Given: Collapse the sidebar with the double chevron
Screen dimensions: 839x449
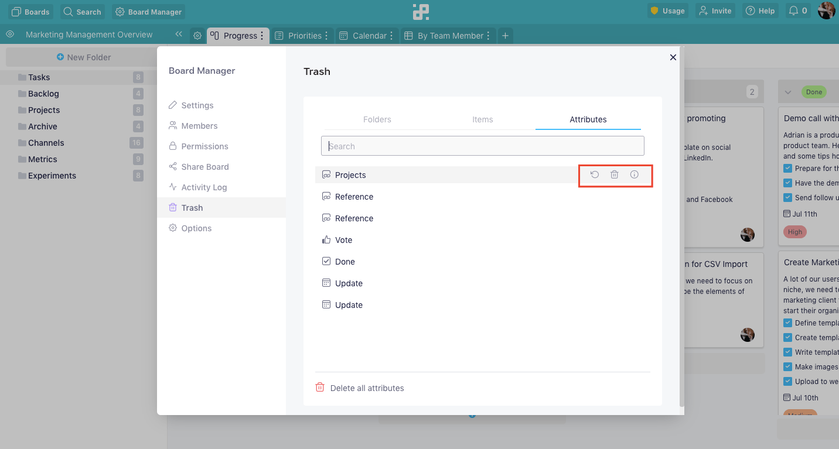Looking at the screenshot, I should coord(179,35).
